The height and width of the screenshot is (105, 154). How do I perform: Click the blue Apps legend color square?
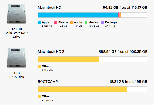point(39,22)
